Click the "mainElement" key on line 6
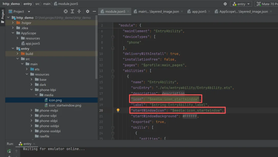Screen dimensions: 278x157 tap(136, 31)
